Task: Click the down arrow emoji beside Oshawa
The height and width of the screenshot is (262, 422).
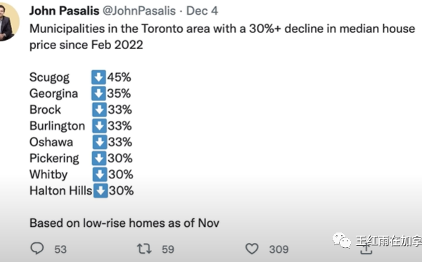Action: tap(100, 142)
